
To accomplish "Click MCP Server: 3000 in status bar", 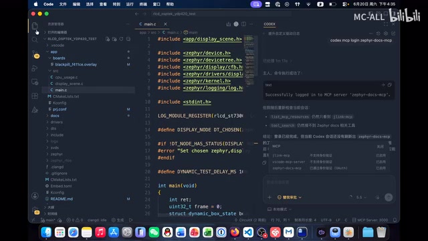I will click(370, 220).
